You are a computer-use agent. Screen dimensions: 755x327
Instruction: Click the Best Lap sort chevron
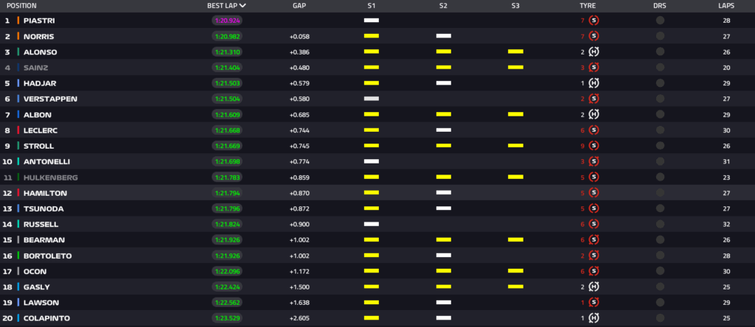pyautogui.click(x=243, y=5)
